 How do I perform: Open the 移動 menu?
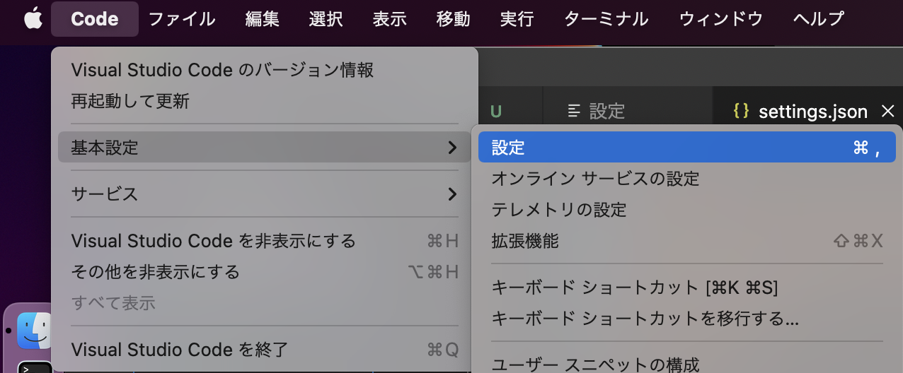point(454,19)
